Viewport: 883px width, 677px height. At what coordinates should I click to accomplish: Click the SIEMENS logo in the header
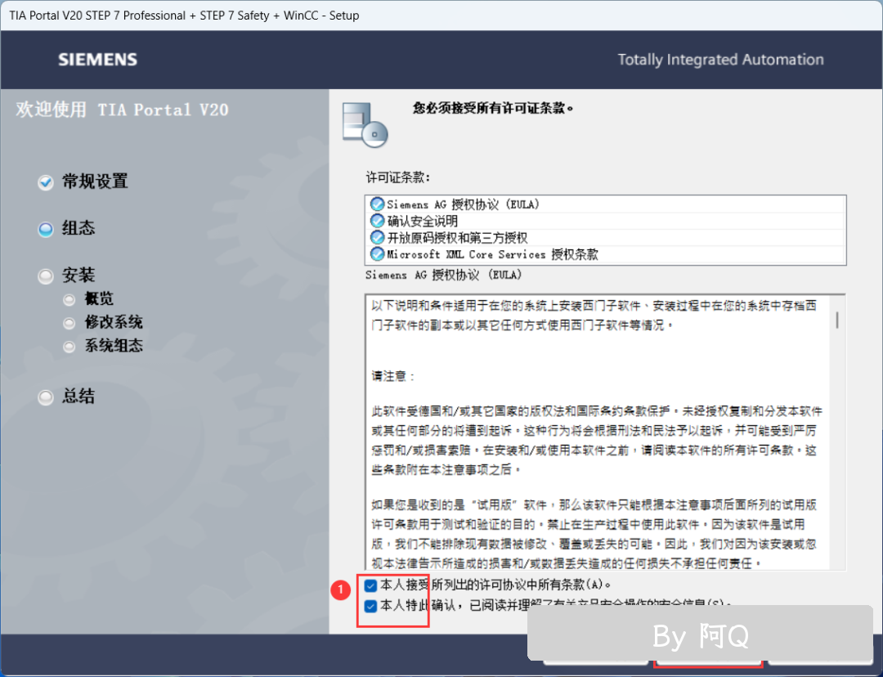[98, 60]
